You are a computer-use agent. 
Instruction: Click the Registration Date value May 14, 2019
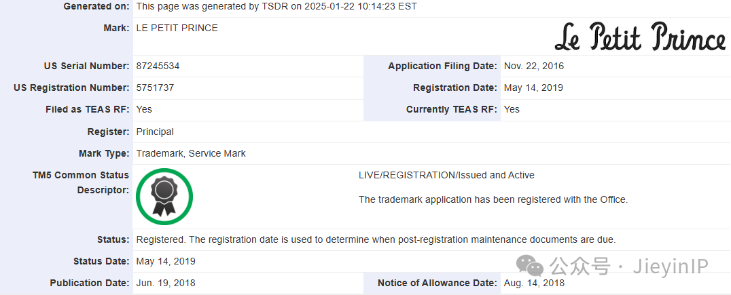pyautogui.click(x=533, y=87)
